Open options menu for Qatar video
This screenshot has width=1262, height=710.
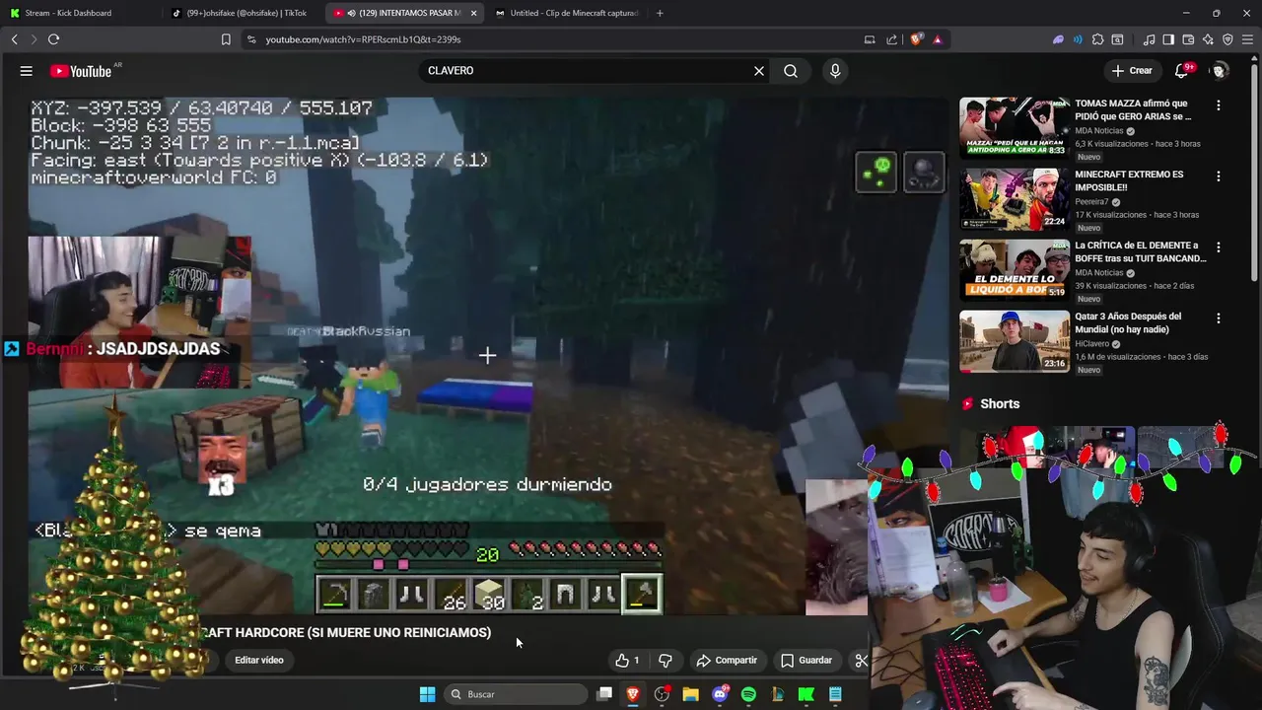pyautogui.click(x=1218, y=319)
